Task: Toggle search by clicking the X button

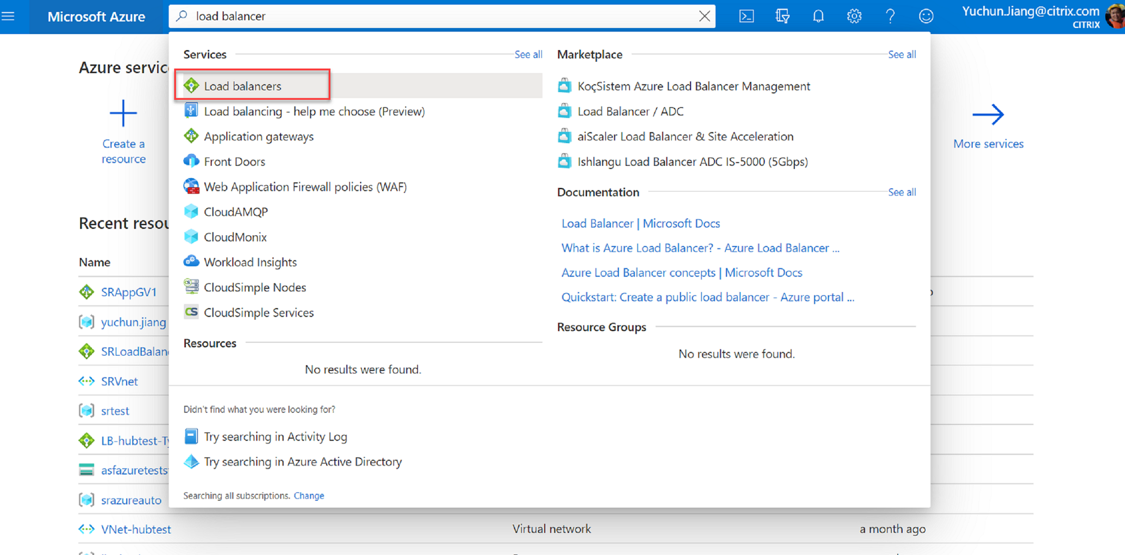Action: coord(704,15)
